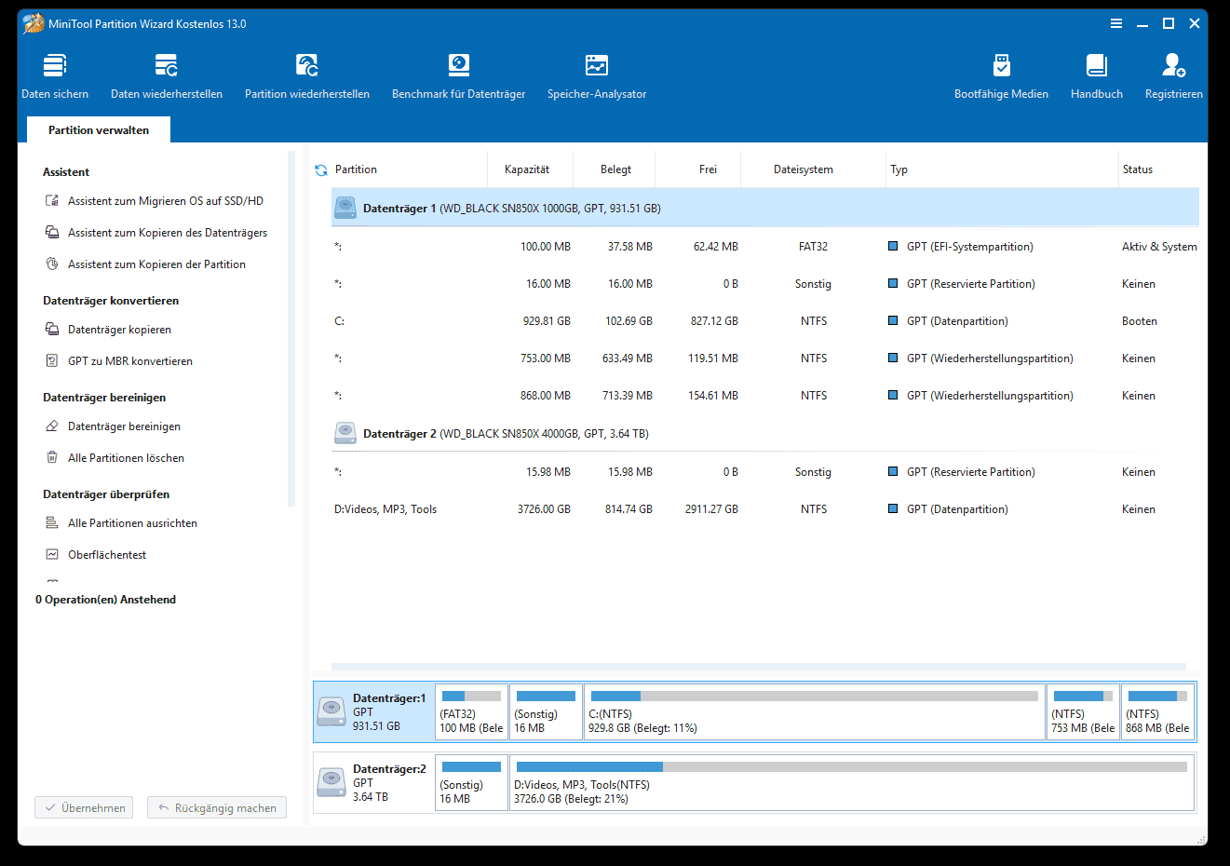1230x866 pixels.
Task: Select the FAT32 EFI-Systempartition row
Action: 765,247
